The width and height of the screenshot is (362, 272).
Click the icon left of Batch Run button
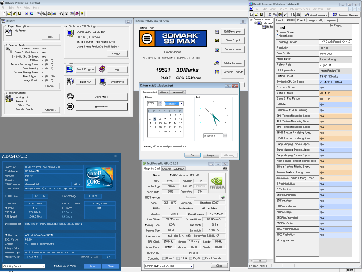(70, 82)
